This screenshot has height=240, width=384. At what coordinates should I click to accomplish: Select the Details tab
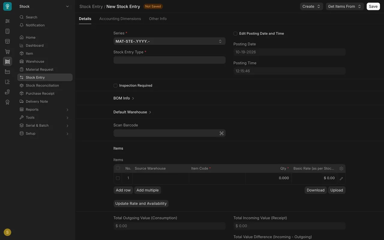85,19
